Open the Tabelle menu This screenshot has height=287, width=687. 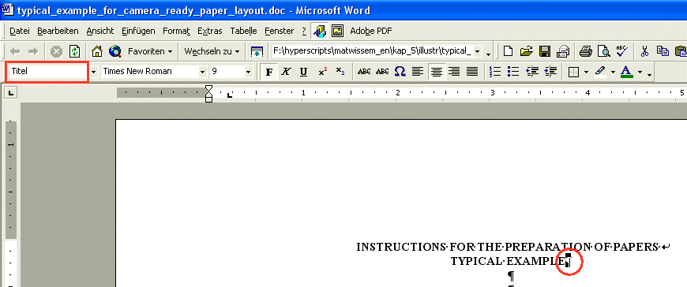point(243,31)
